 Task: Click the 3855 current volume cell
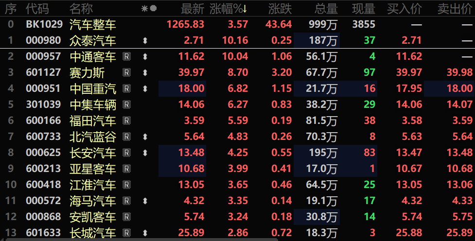point(364,24)
